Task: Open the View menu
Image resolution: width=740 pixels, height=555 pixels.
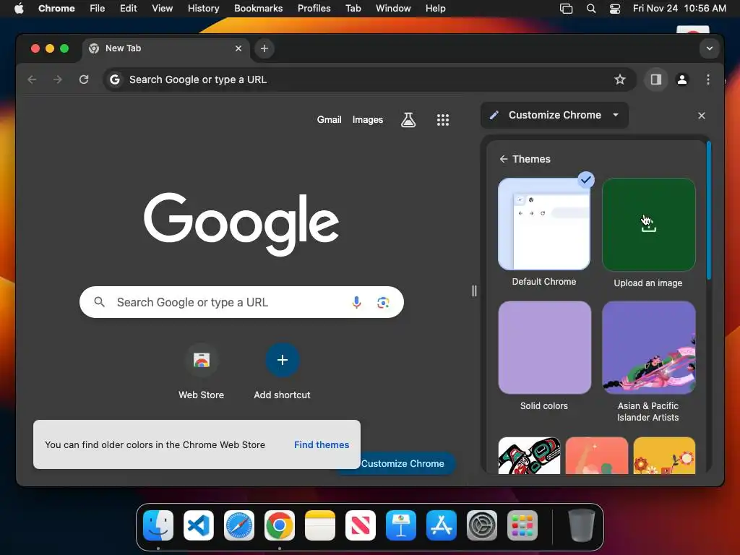Action: point(162,8)
